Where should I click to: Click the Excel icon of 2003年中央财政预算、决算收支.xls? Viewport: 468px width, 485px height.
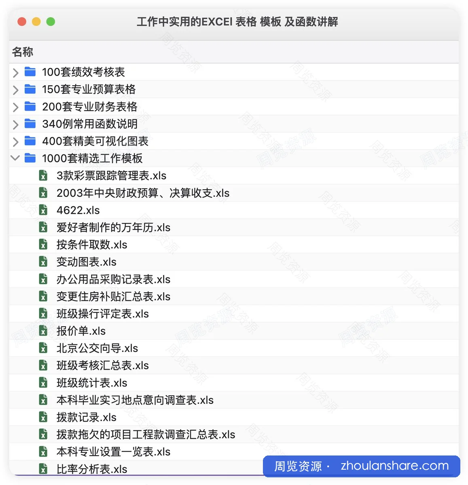[43, 193]
